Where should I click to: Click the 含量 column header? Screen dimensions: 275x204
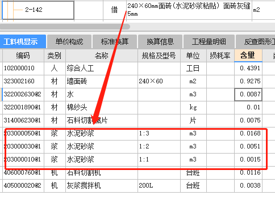click(248, 56)
